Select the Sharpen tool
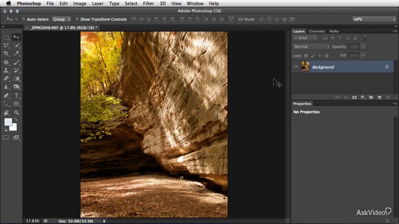This screenshot has width=399, height=224. (x=6, y=87)
